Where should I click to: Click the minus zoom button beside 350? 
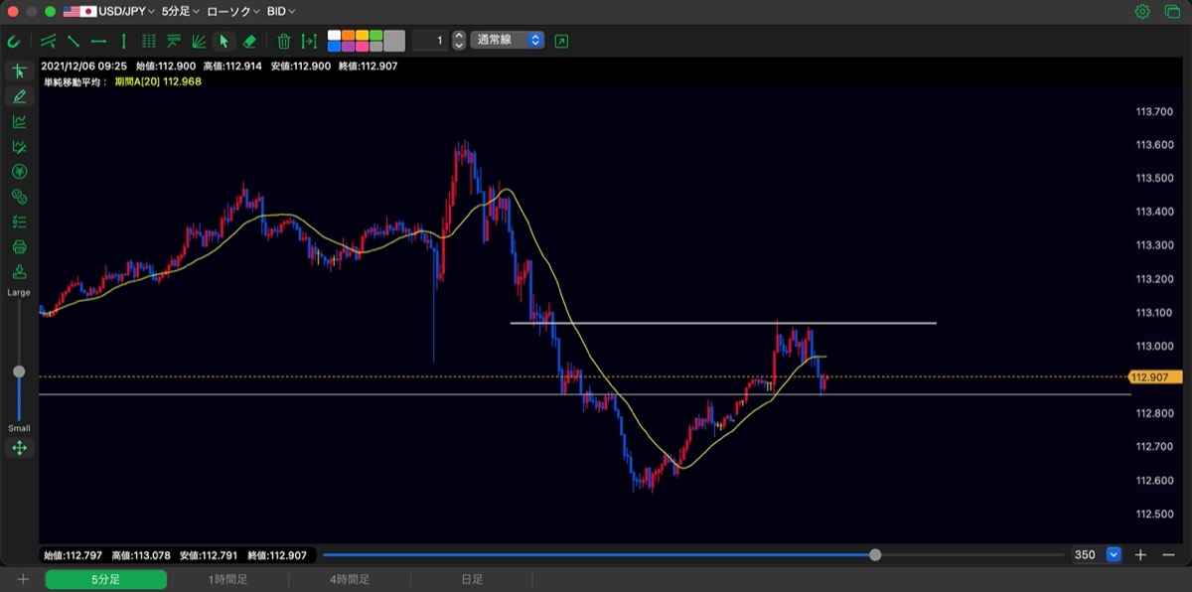tap(1168, 554)
